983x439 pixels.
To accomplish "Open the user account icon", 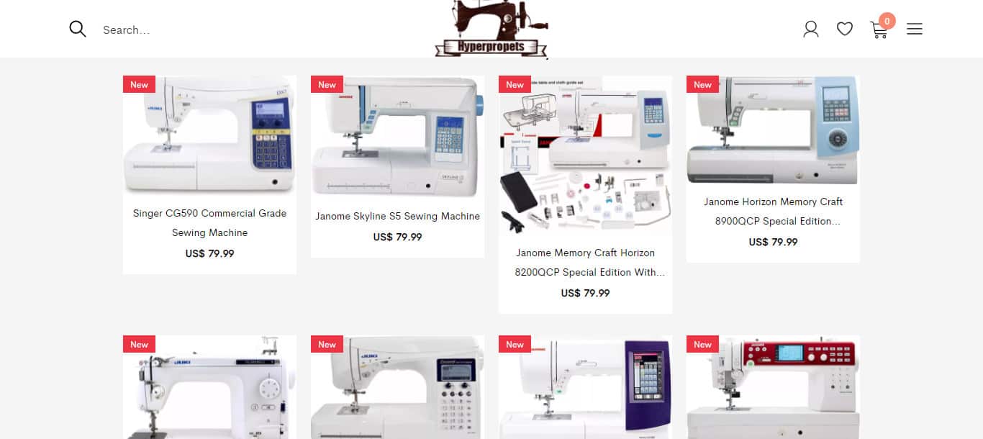I will coord(811,29).
